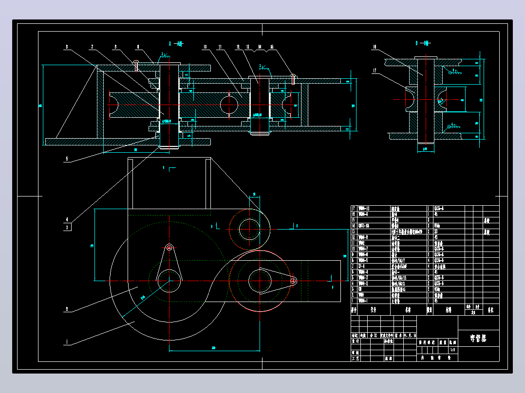Select parts list row 17
525x393 pixels.
[425, 208]
